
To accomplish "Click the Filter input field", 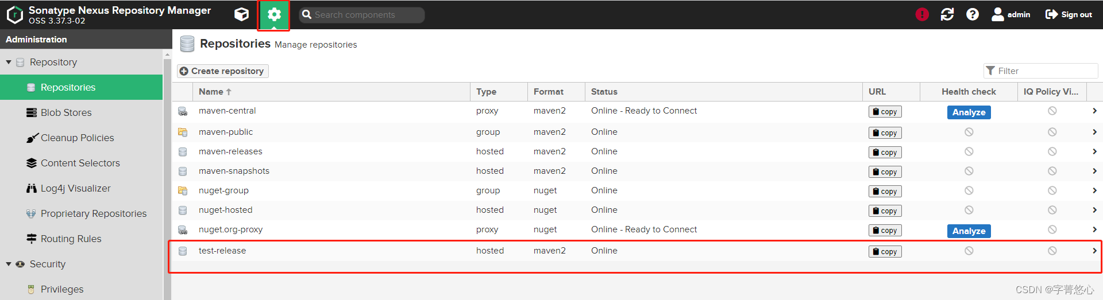I will click(x=1041, y=71).
